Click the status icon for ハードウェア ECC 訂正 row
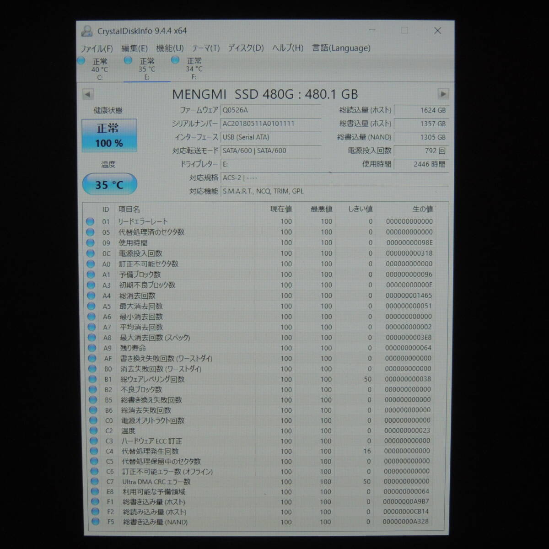Image resolution: width=549 pixels, height=549 pixels. pos(94,441)
